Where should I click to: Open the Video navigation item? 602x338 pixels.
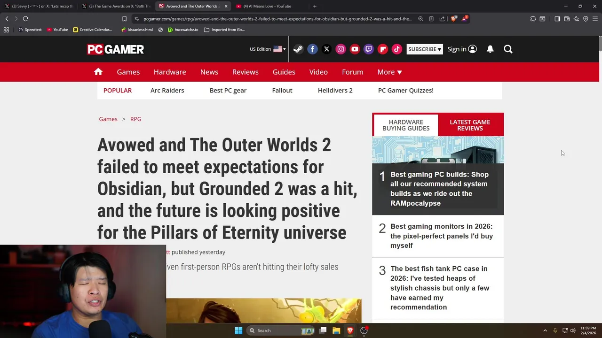[318, 72]
